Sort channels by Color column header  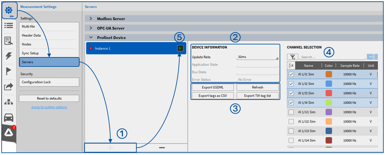click(x=329, y=66)
